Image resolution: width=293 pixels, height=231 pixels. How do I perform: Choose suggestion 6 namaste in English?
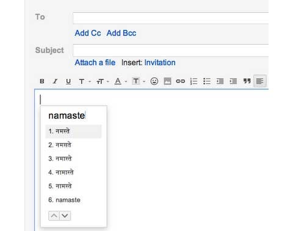[64, 200]
